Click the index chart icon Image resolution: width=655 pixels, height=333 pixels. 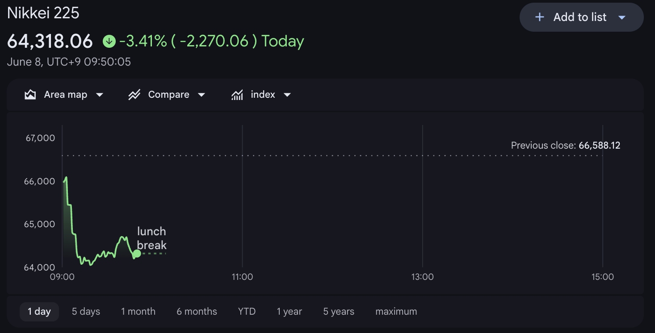click(237, 95)
